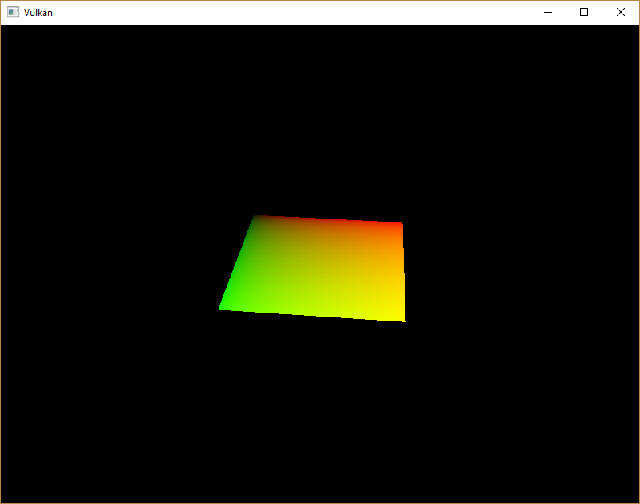This screenshot has height=504, width=640.
Task: Click the title bar next to Vulkan label
Action: (x=239, y=12)
